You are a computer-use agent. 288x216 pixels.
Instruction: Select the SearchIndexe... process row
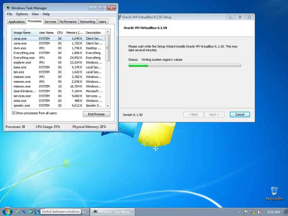[x=58, y=91]
